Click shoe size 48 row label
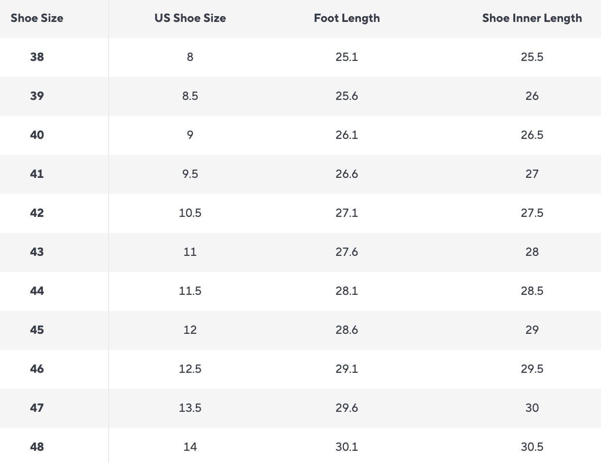The image size is (601, 463). click(x=37, y=447)
